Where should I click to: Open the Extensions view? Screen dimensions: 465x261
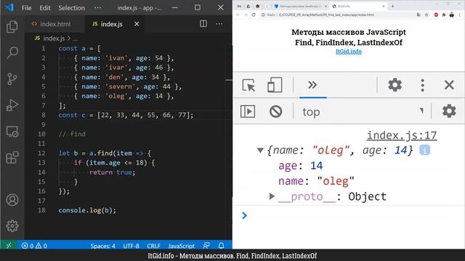coord(12,157)
